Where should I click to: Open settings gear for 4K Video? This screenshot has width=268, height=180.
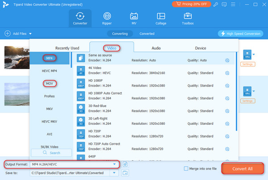(x=227, y=73)
